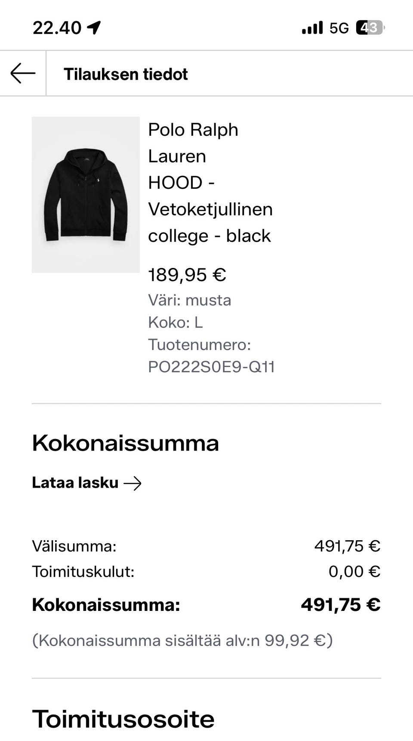Tap the back arrow icon
The image size is (413, 741).
(23, 73)
